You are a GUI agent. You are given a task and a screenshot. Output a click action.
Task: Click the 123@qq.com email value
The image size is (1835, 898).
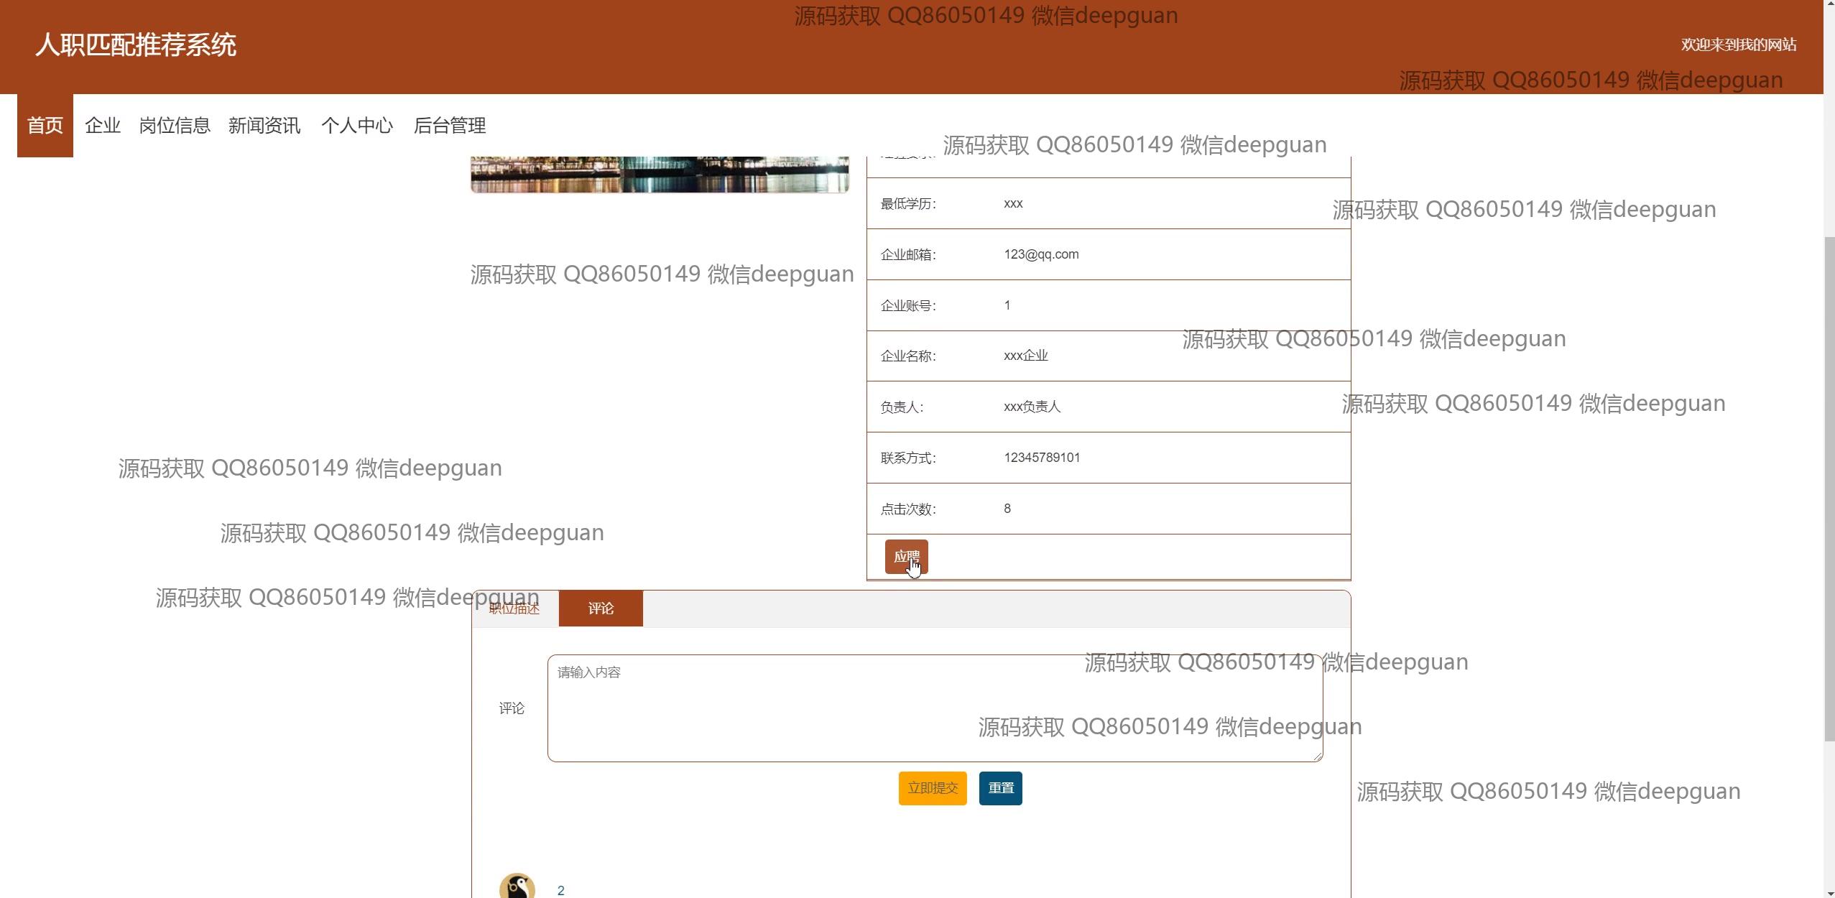[x=1041, y=254]
